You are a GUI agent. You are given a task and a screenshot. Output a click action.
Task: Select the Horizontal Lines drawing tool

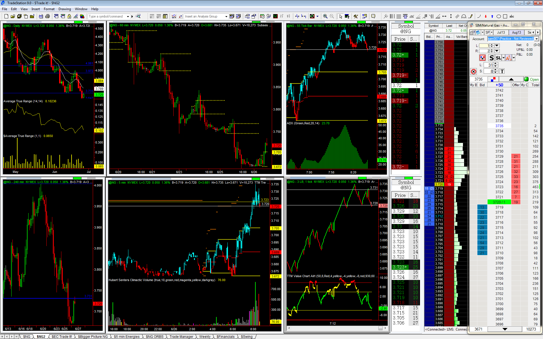[x=398, y=16]
